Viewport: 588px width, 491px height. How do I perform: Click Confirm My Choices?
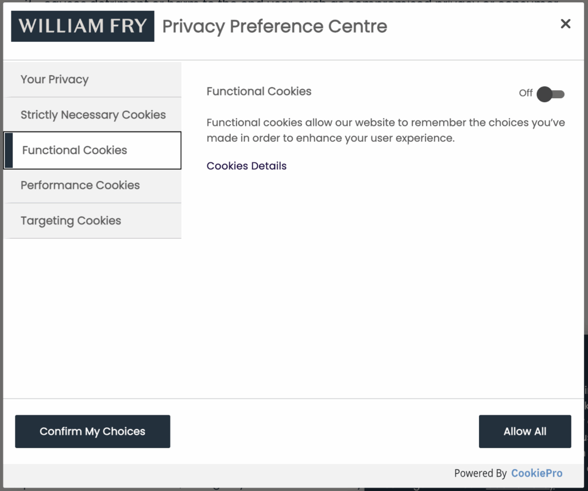tap(92, 431)
